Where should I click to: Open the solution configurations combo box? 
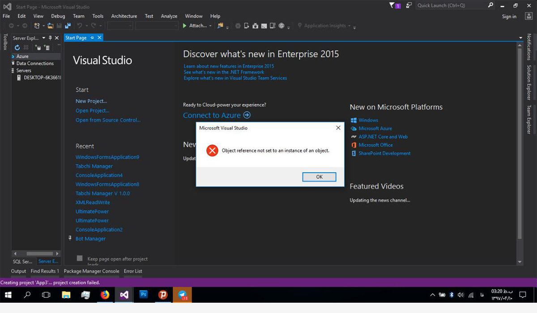click(120, 26)
